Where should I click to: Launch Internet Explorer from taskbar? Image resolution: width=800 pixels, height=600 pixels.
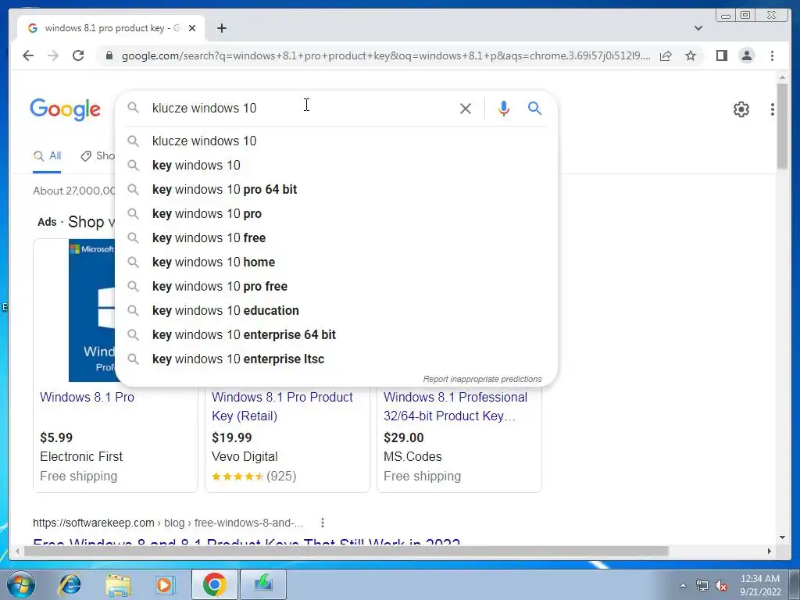coord(70,584)
